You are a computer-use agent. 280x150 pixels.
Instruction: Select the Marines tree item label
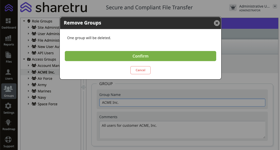[x=44, y=91]
